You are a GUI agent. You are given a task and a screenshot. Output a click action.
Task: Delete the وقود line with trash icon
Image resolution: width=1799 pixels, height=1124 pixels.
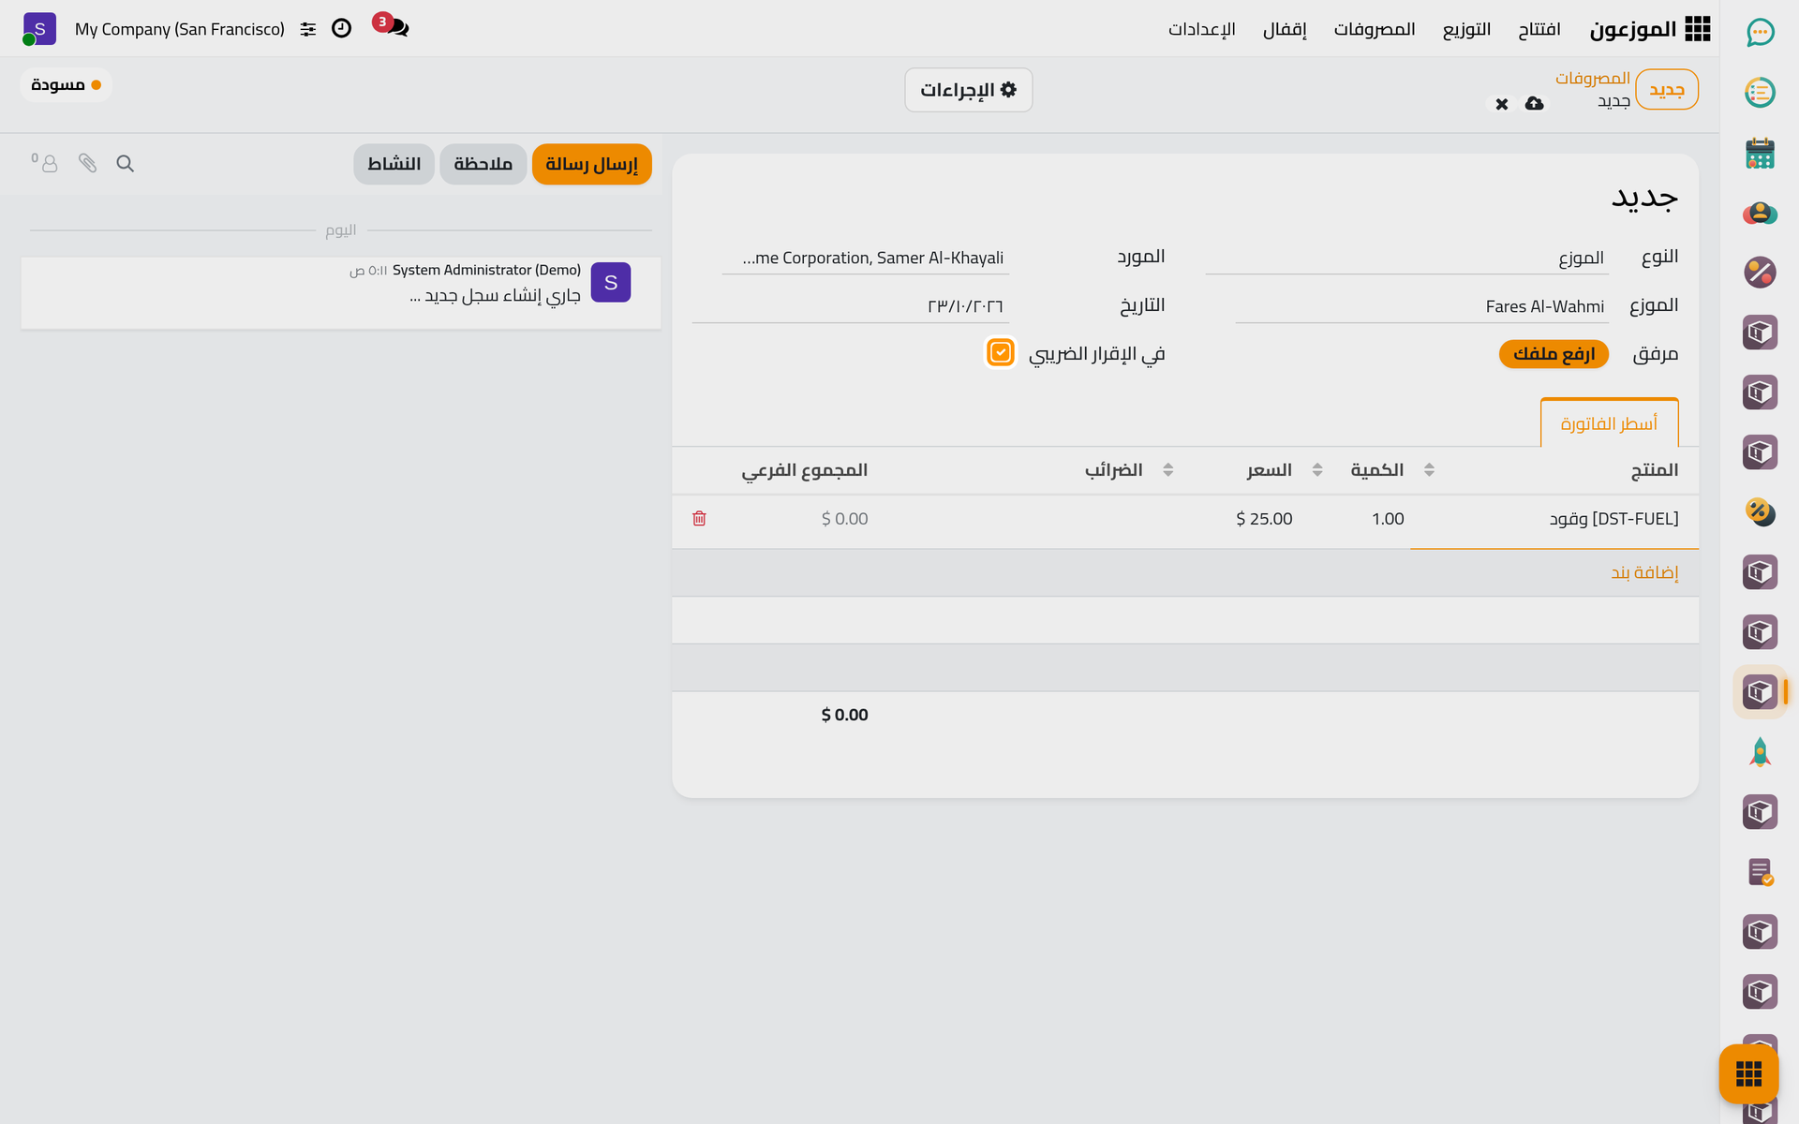pos(699,518)
